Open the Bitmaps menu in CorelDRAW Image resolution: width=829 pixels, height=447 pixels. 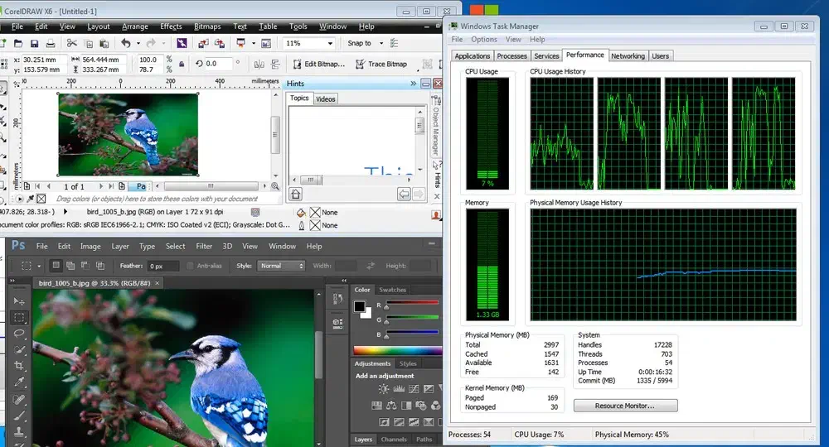(207, 26)
